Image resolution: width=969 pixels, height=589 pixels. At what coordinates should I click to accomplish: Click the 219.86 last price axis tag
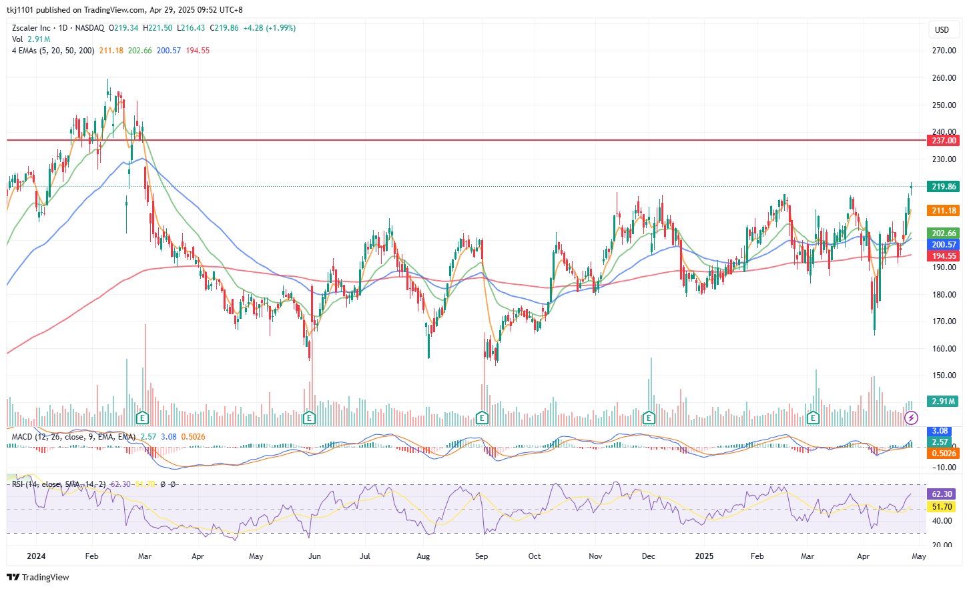pos(944,186)
